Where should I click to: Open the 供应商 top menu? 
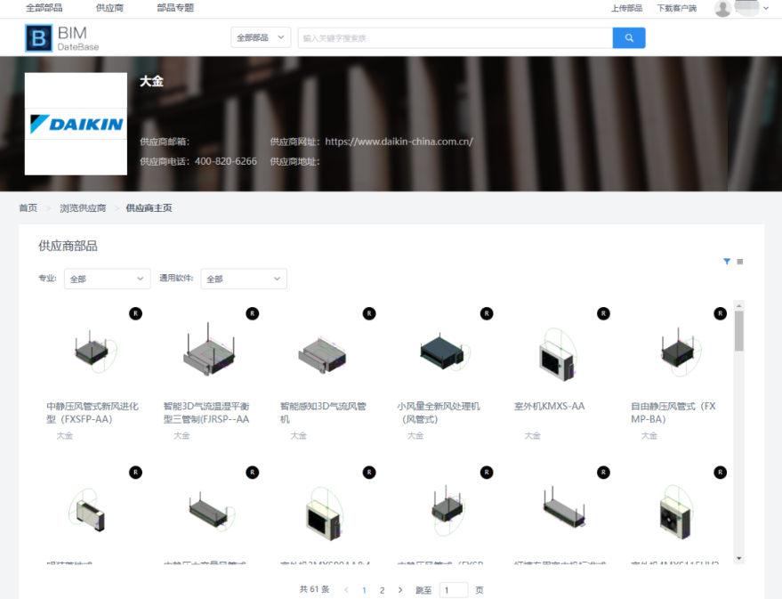tap(109, 8)
